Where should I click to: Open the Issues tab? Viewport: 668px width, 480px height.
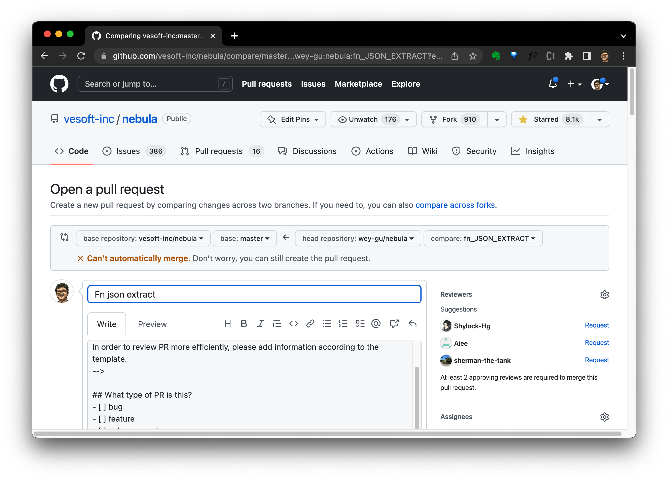click(x=134, y=151)
